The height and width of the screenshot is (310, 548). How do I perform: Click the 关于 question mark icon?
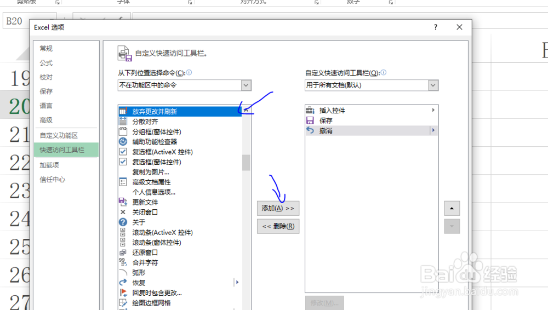point(123,222)
